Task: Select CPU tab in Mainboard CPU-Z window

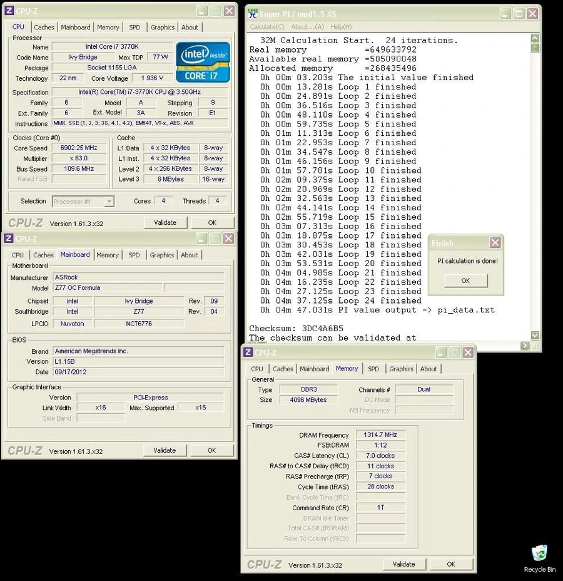Action: (x=18, y=255)
